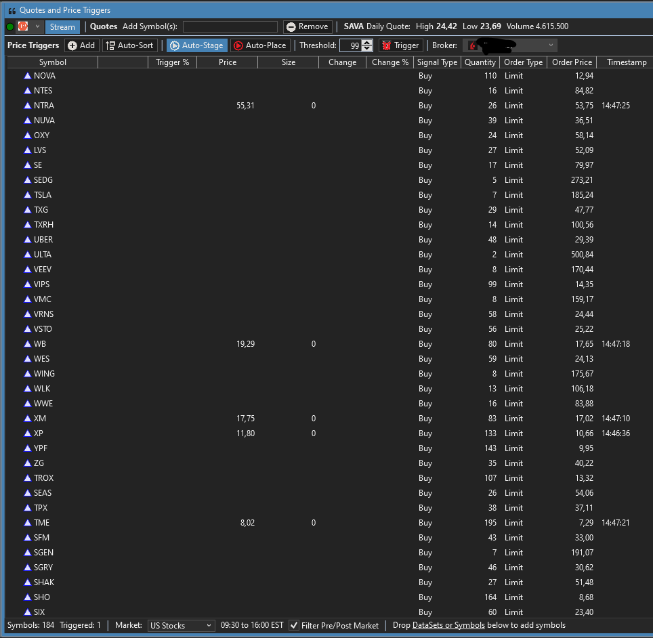Decrease threshold with down stepper arrow
Image resolution: width=653 pixels, height=638 pixels.
pyautogui.click(x=367, y=49)
